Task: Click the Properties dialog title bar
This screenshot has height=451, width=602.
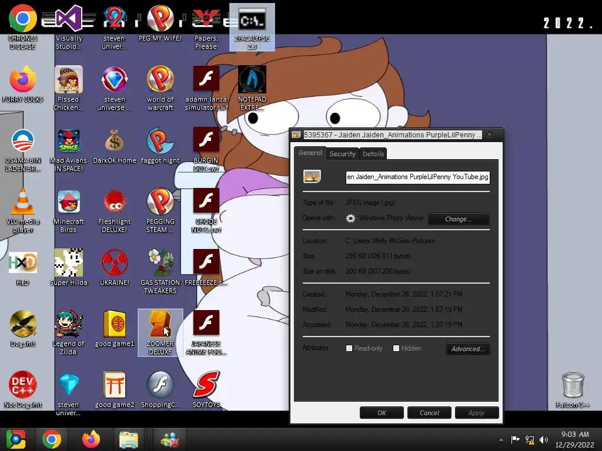Action: tap(392, 134)
